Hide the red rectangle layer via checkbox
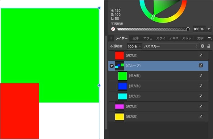The height and width of the screenshot is (139, 213). tap(201, 55)
